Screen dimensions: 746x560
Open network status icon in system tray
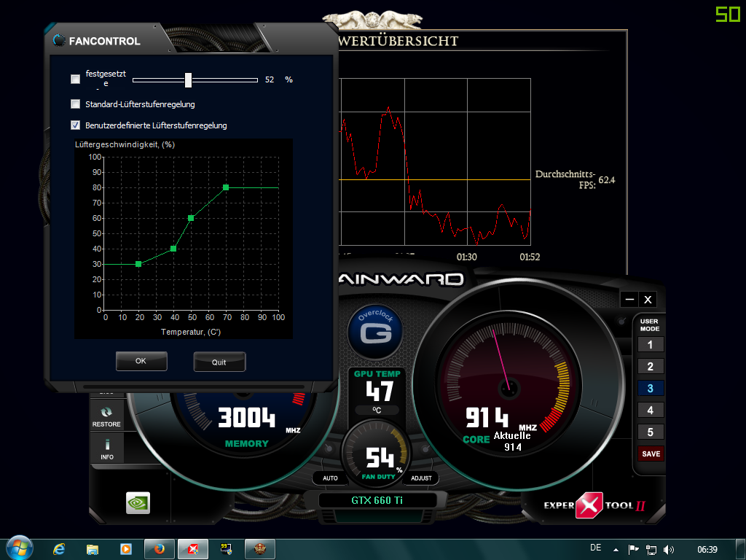pos(651,550)
